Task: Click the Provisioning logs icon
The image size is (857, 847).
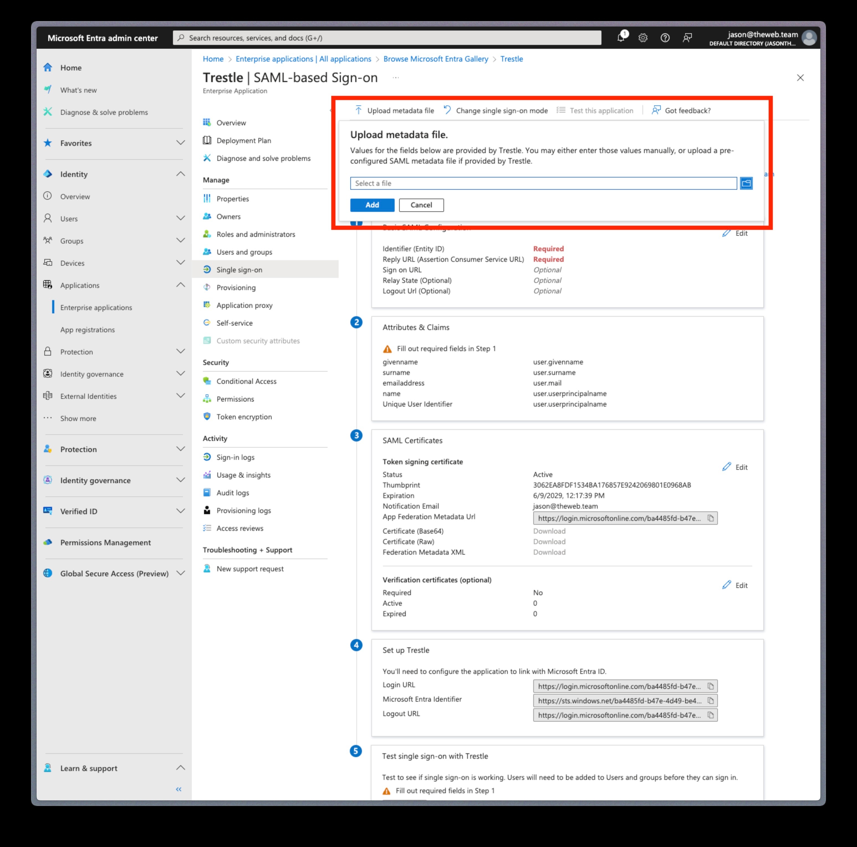Action: click(207, 510)
